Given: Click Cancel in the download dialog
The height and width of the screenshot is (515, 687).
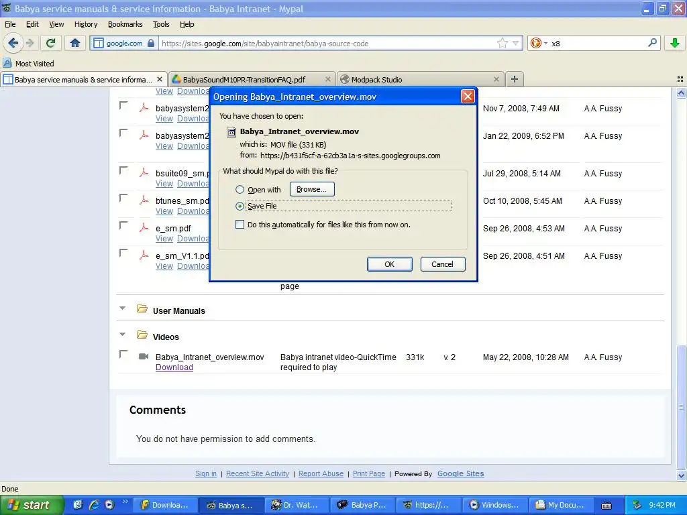Looking at the screenshot, I should pyautogui.click(x=443, y=264).
